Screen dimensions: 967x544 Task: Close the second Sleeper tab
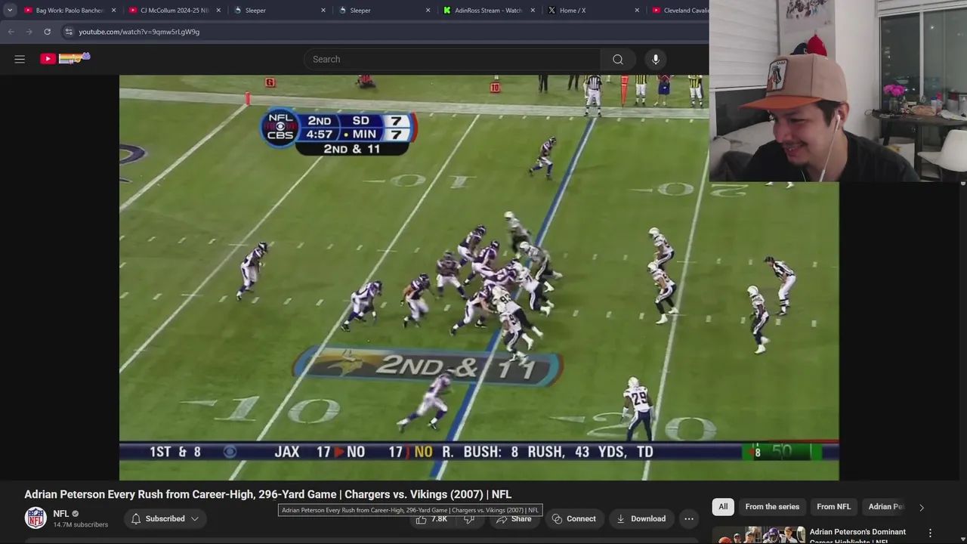[x=428, y=11]
